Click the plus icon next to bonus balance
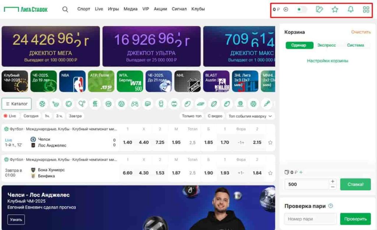377x230 pixels. click(301, 172)
